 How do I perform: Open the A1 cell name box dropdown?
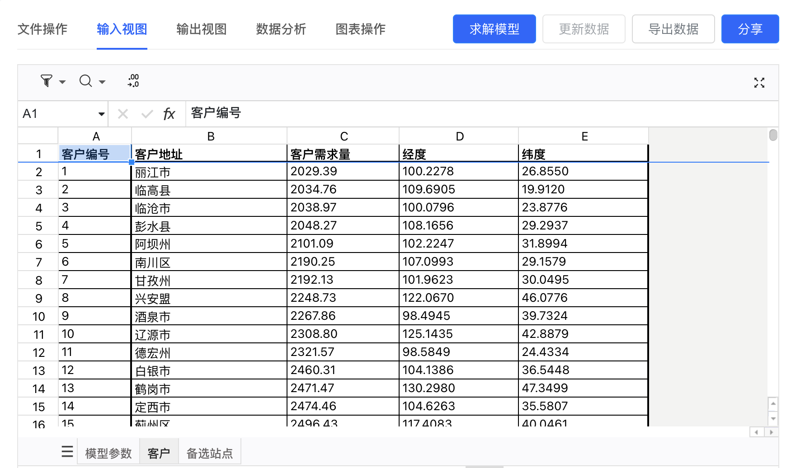[x=101, y=114]
